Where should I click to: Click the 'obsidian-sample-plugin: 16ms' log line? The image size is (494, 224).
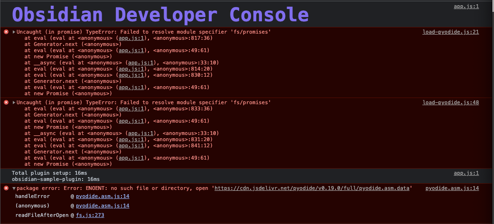pos(56,179)
